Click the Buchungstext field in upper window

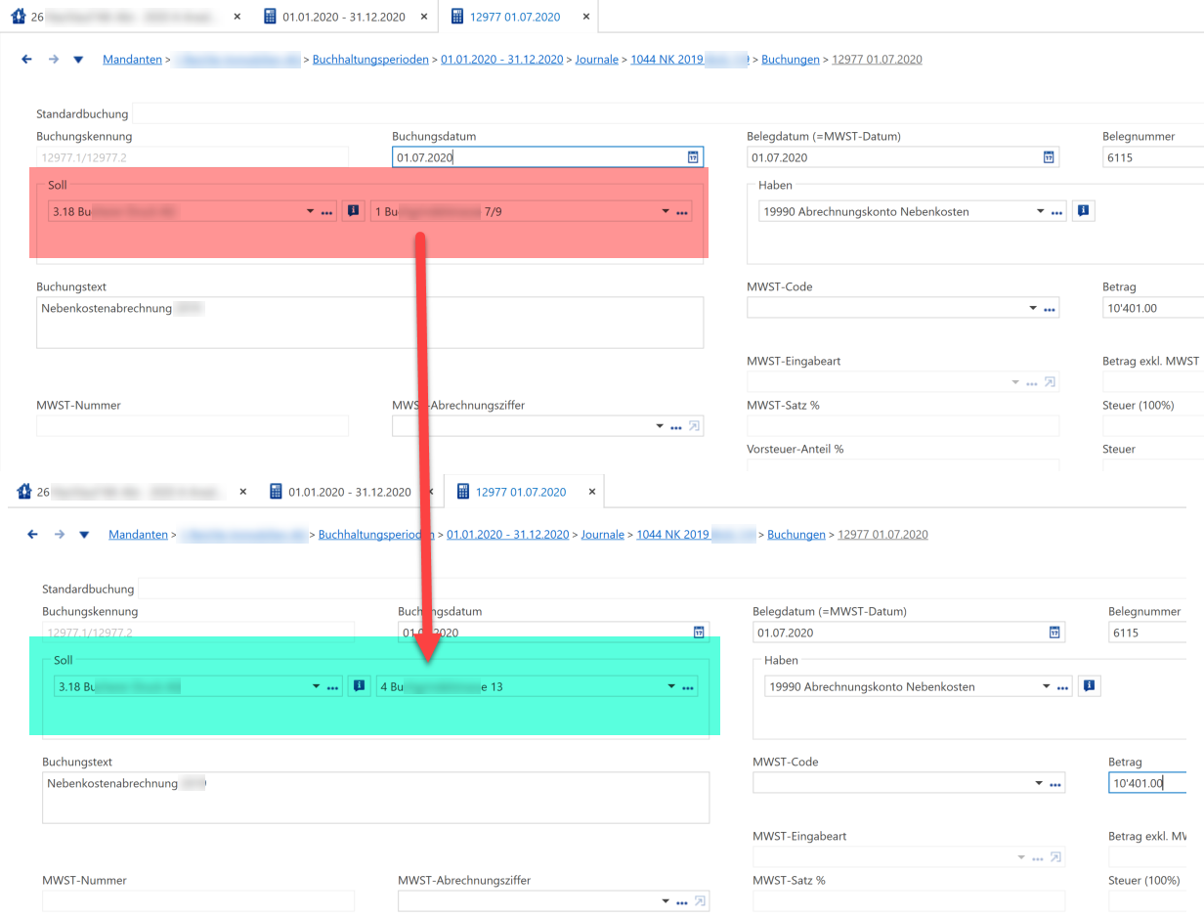369,323
